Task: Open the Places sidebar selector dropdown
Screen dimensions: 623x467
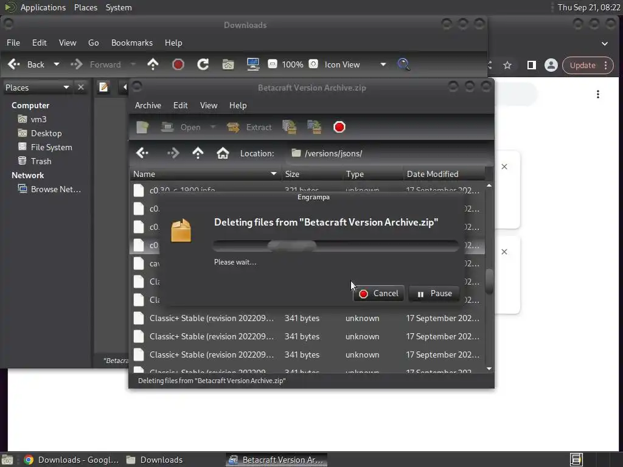Action: click(38, 88)
